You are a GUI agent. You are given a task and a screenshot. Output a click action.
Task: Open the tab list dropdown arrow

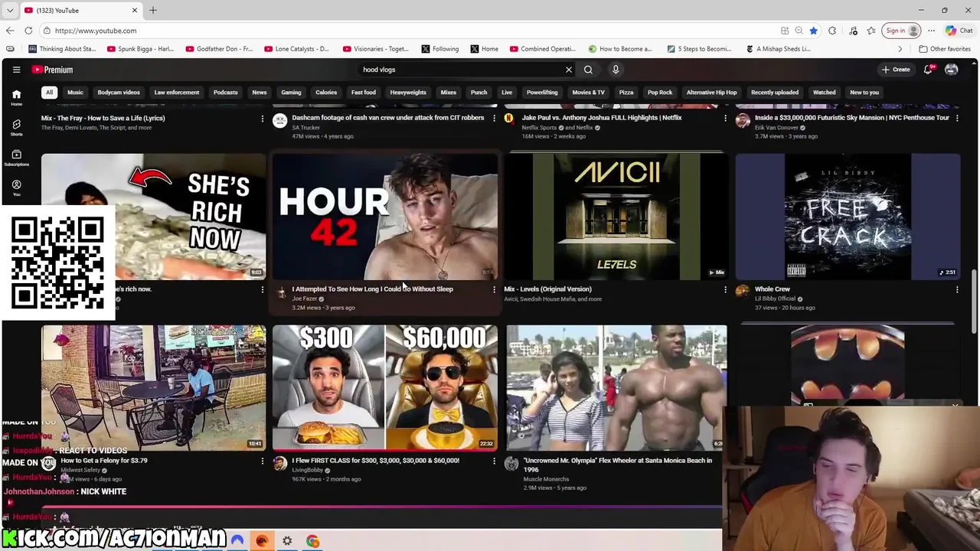coord(10,10)
